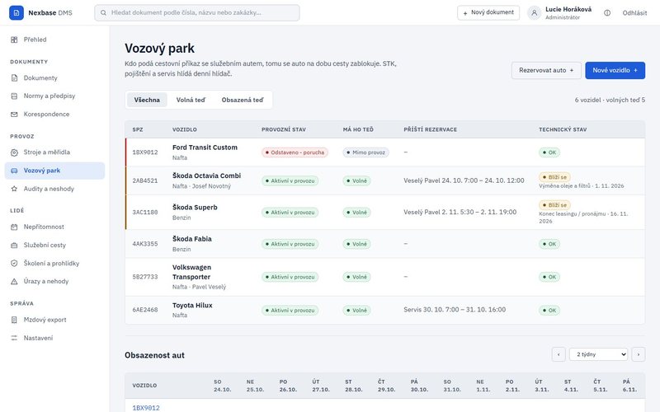Click SPZ 4AK3355 cell

145,244
